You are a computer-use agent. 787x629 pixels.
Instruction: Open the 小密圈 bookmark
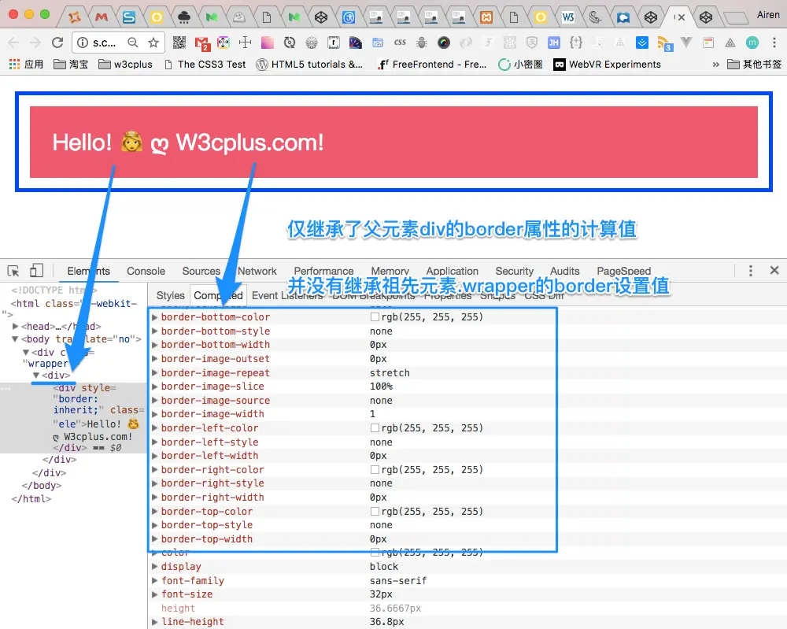[520, 65]
